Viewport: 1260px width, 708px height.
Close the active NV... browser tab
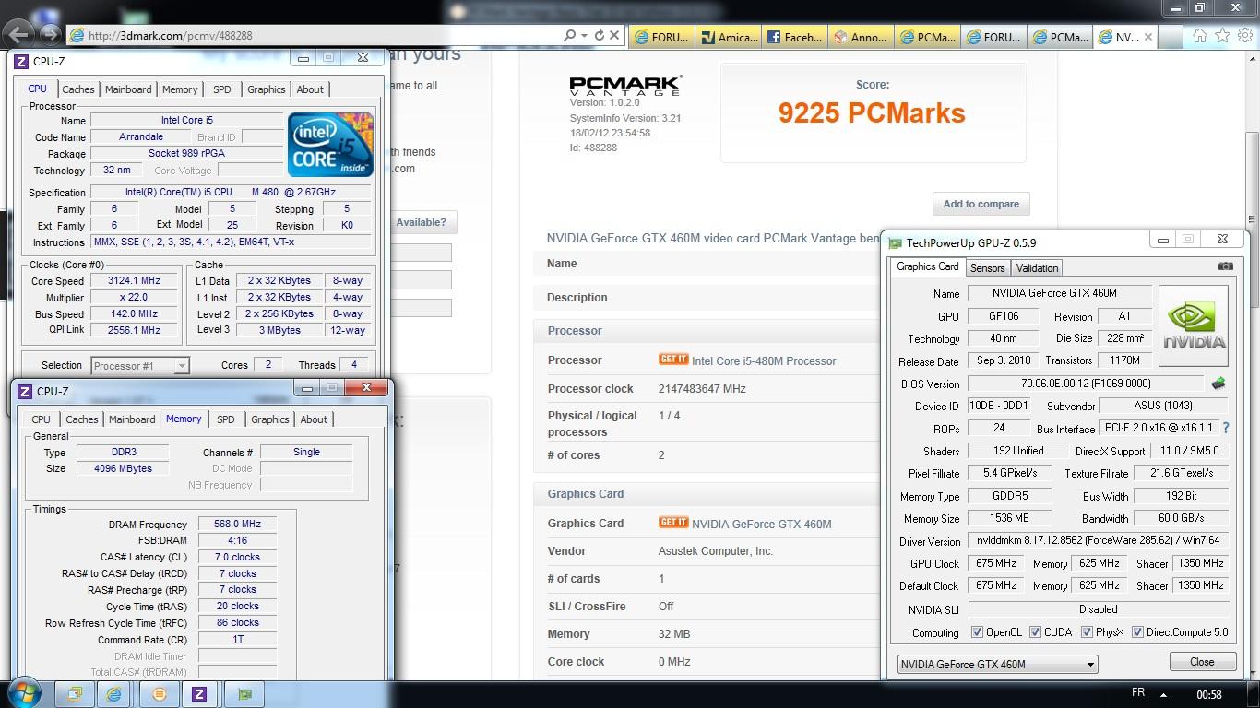1148,37
